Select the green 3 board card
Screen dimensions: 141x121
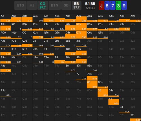pos(118,5)
